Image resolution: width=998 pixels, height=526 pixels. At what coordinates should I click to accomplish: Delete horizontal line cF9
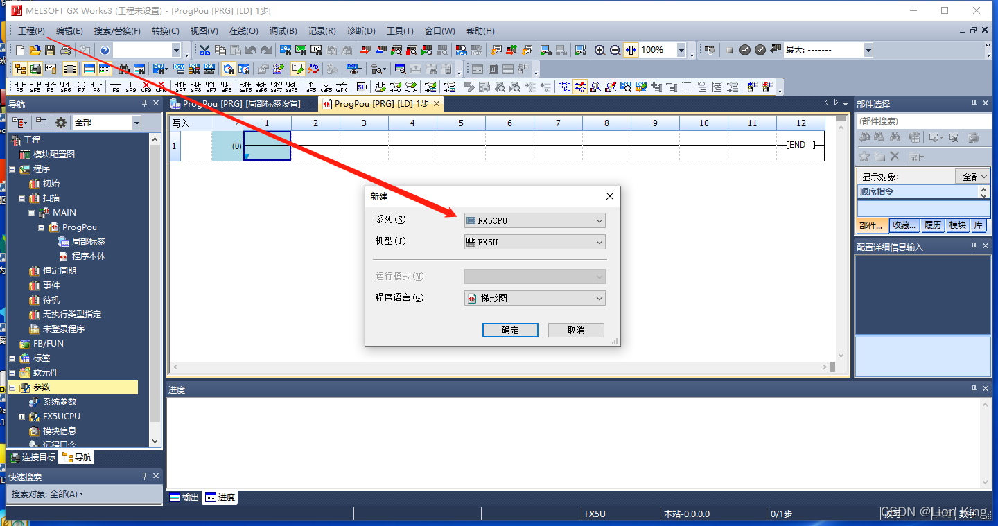[x=146, y=87]
